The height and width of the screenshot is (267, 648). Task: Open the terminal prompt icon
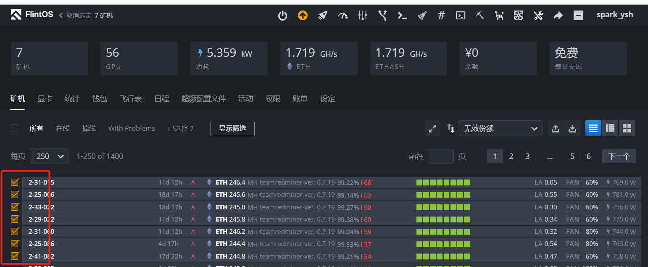(x=402, y=15)
